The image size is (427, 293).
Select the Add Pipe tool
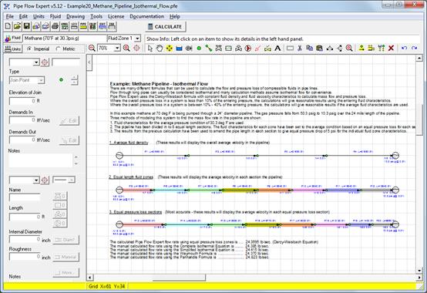coord(209,49)
